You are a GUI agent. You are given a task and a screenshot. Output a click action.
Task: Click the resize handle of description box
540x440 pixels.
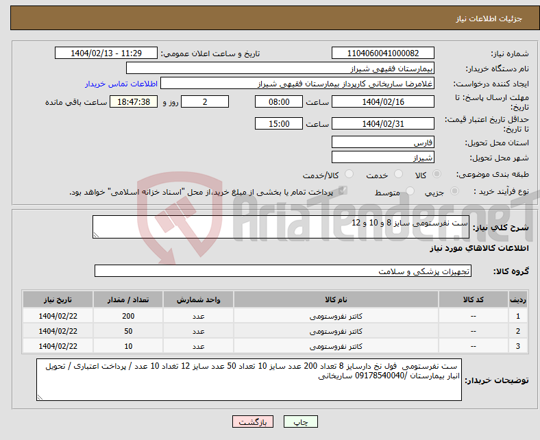(x=96, y=234)
